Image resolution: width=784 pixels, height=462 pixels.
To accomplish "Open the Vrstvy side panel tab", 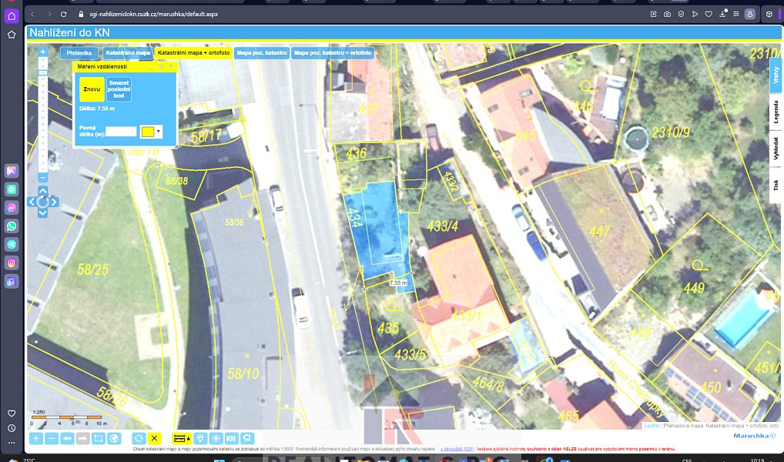I will (x=776, y=75).
